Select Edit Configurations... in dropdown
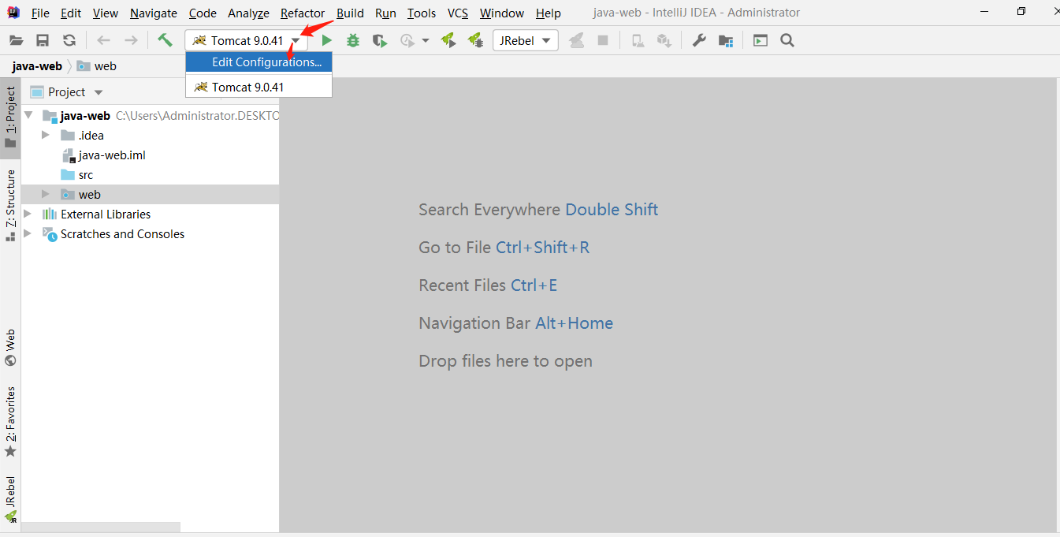The image size is (1060, 537). (x=258, y=62)
